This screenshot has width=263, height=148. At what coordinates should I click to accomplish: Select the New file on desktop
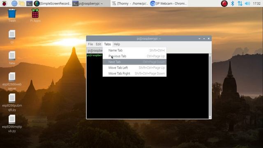(x=12, y=58)
